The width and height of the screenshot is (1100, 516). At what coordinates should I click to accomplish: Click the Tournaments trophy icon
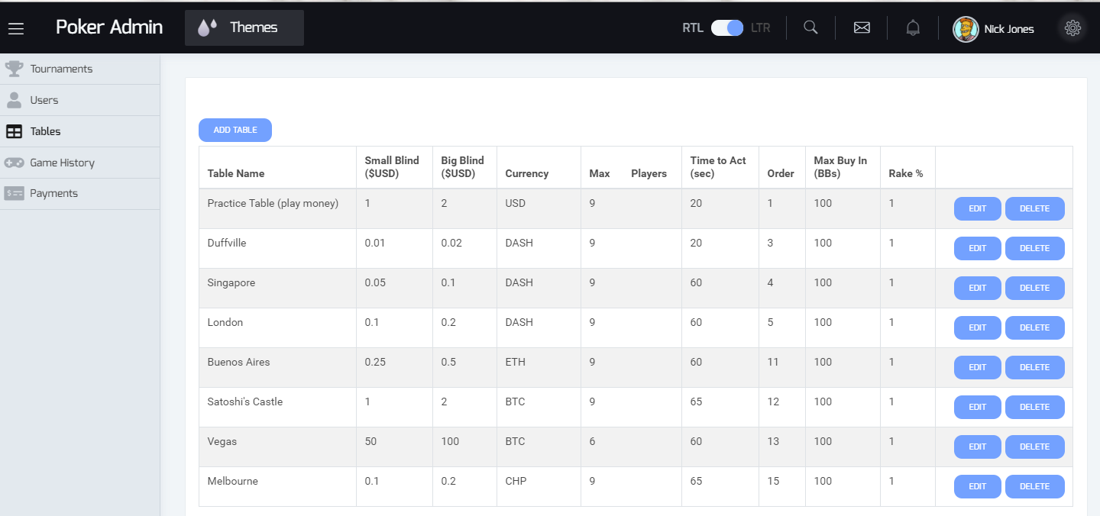coord(14,69)
